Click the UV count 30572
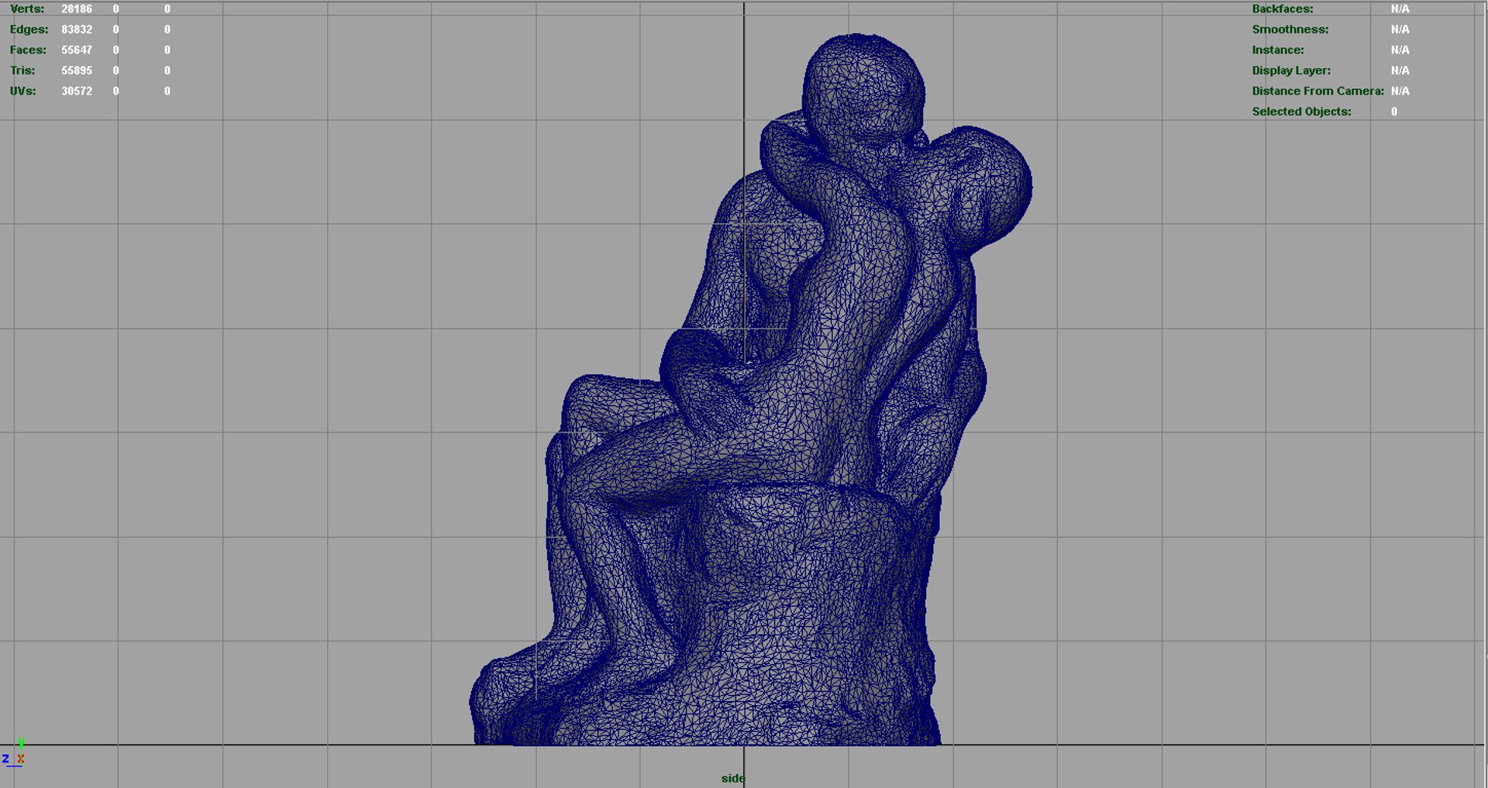 tap(77, 91)
